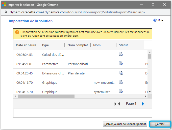Click Fermer to close the wizard
Screen dimensions: 172x130
click(160, 124)
